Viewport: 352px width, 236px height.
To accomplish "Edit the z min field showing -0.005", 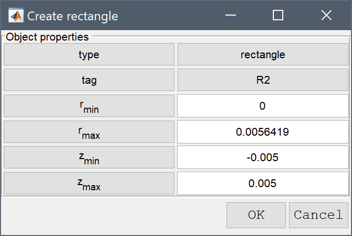I will coord(262,158).
